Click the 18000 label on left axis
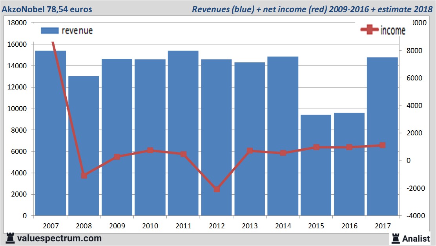This screenshot has width=436, height=246. [17, 23]
